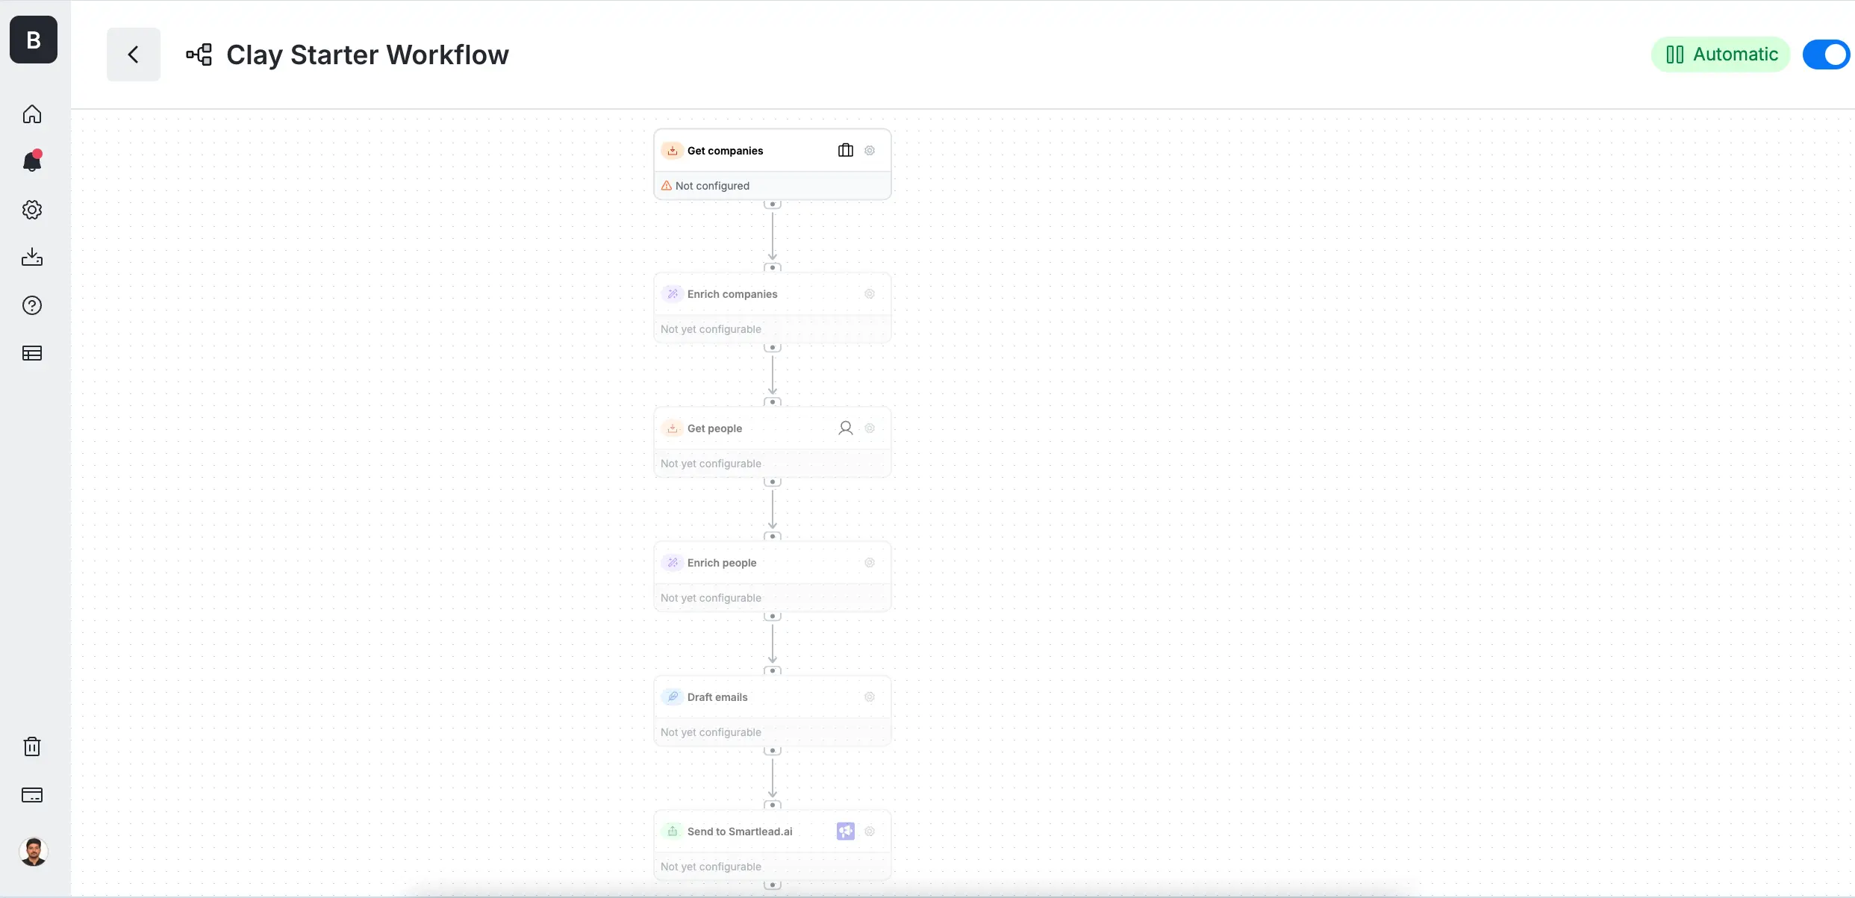
Task: Click the Not configured warning label
Action: coord(712,186)
